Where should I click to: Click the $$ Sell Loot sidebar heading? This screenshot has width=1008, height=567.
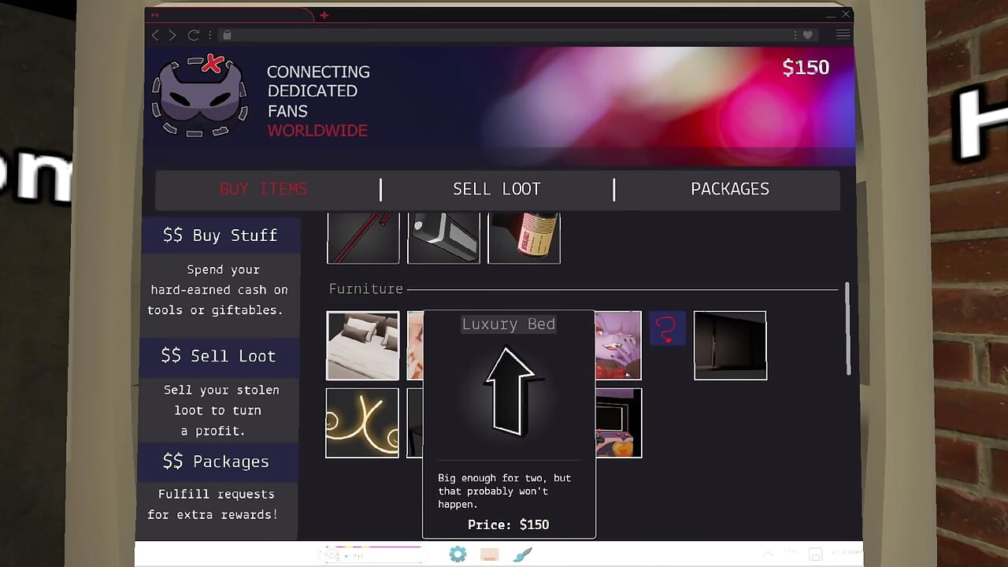coord(218,356)
